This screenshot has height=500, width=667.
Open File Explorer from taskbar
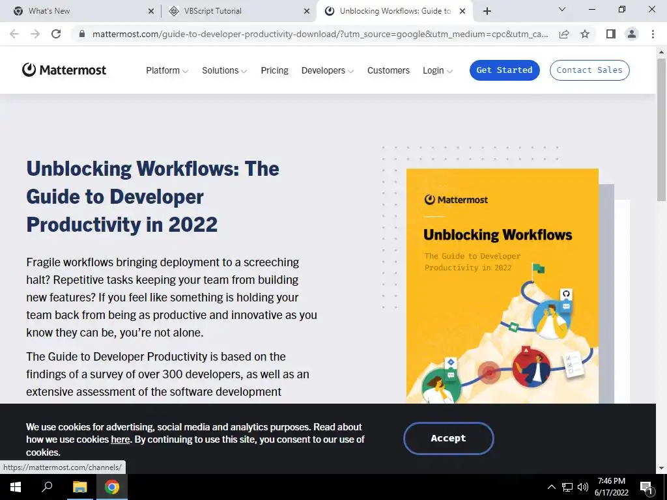coord(79,487)
